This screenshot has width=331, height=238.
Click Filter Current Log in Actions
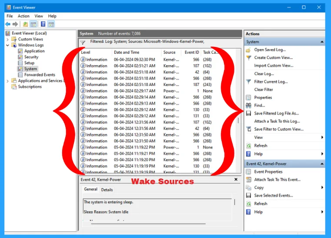click(271, 82)
